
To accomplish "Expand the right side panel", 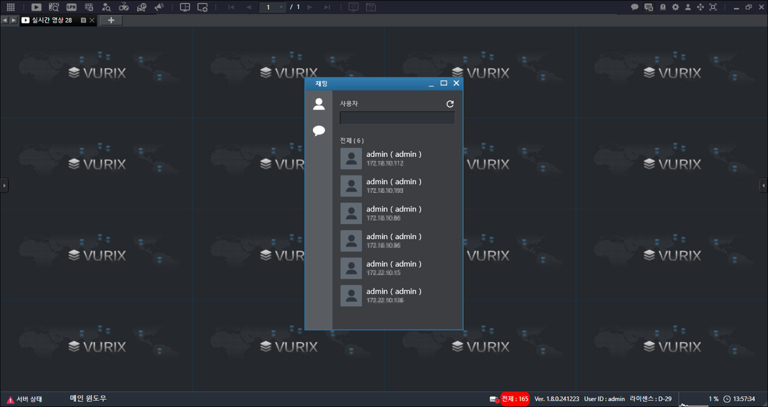I will tap(764, 186).
